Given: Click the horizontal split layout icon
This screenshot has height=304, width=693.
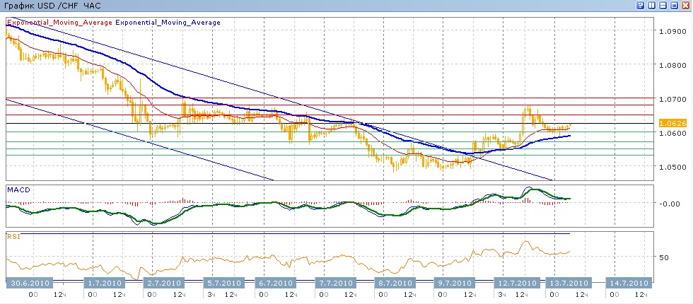Looking at the screenshot, I should 663,5.
